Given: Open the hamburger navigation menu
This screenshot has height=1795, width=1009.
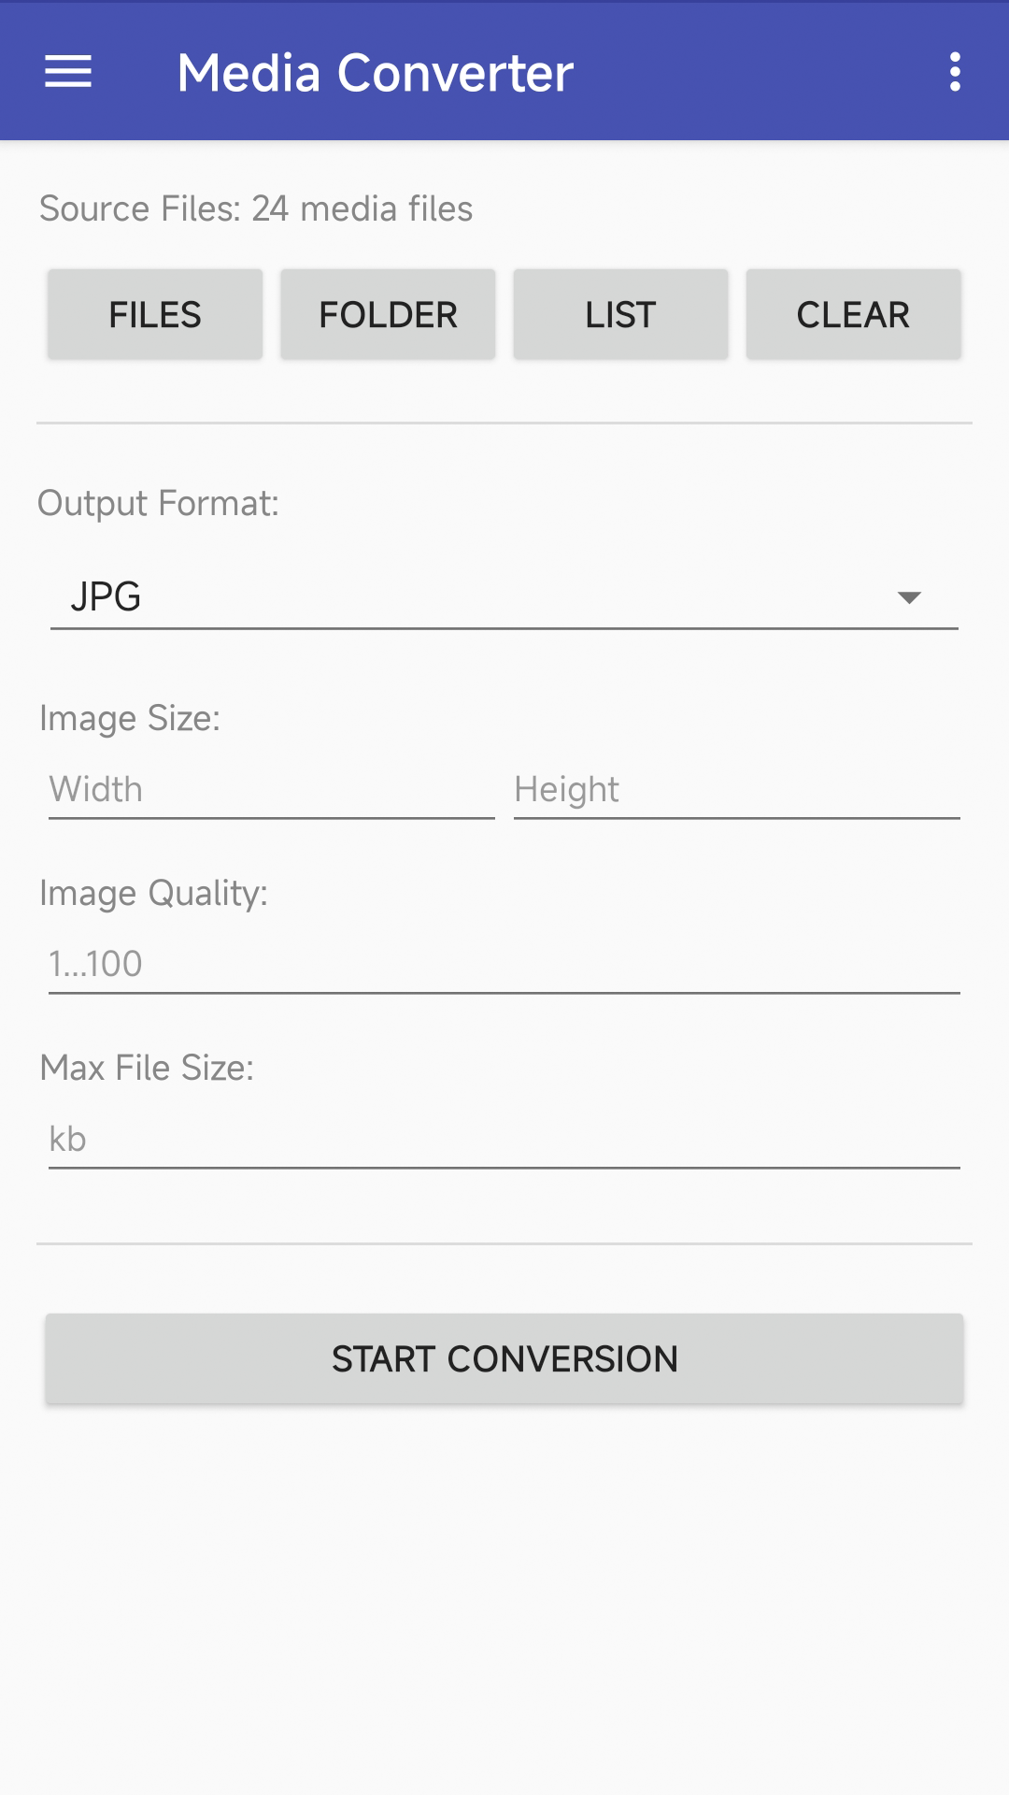Looking at the screenshot, I should click(x=68, y=72).
